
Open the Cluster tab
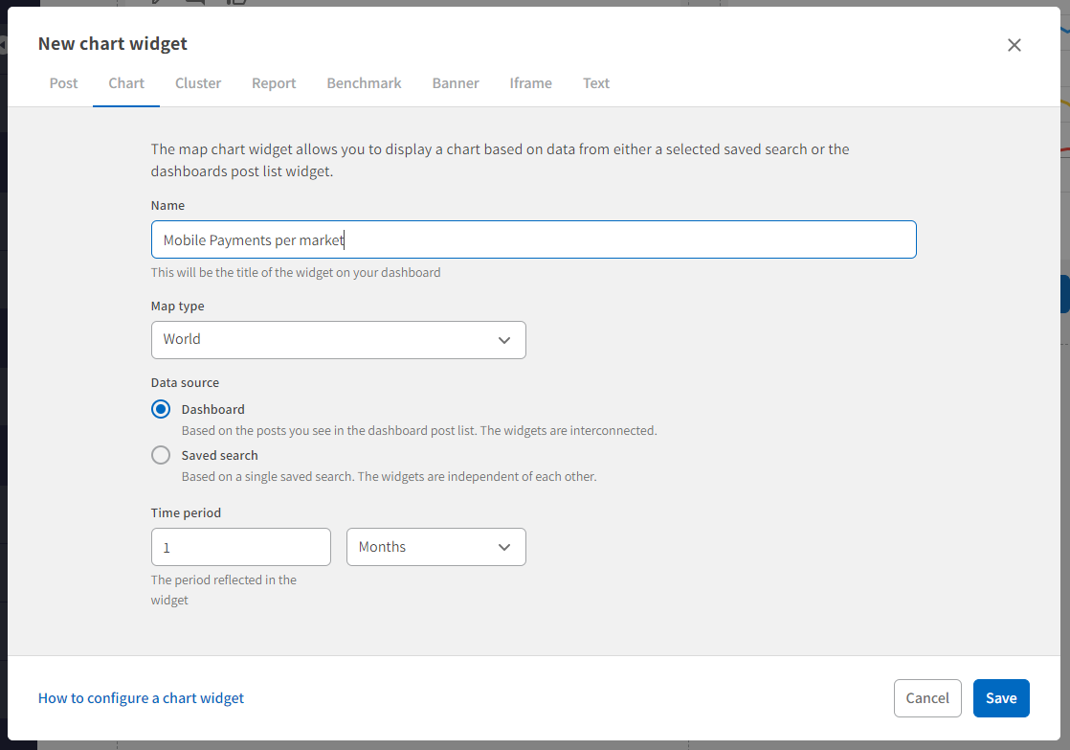pos(198,83)
